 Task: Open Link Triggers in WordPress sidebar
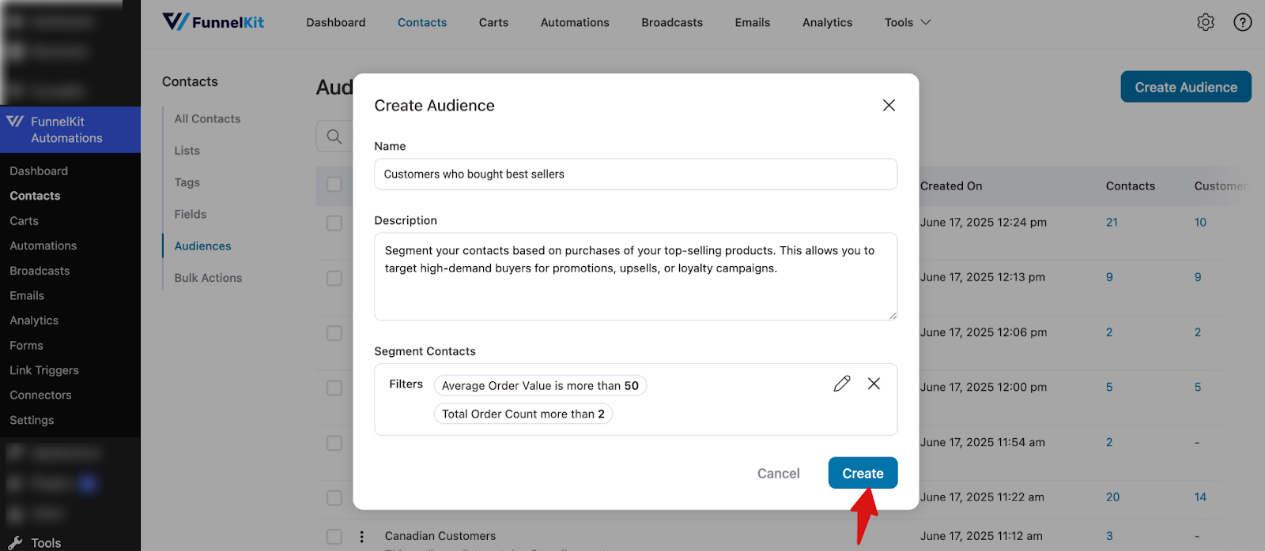pos(44,370)
